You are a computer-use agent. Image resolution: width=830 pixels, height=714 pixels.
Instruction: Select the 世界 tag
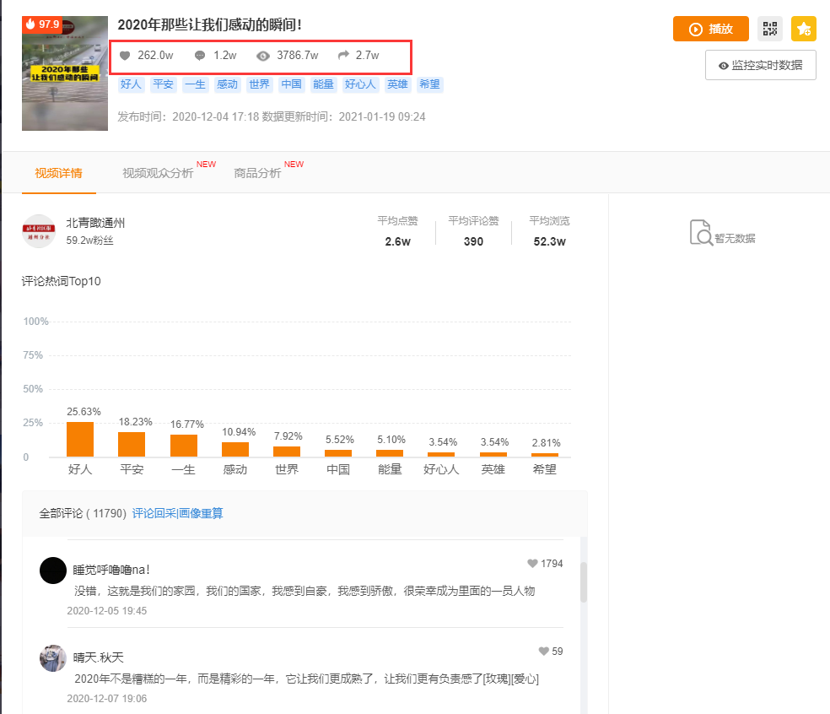coord(260,84)
